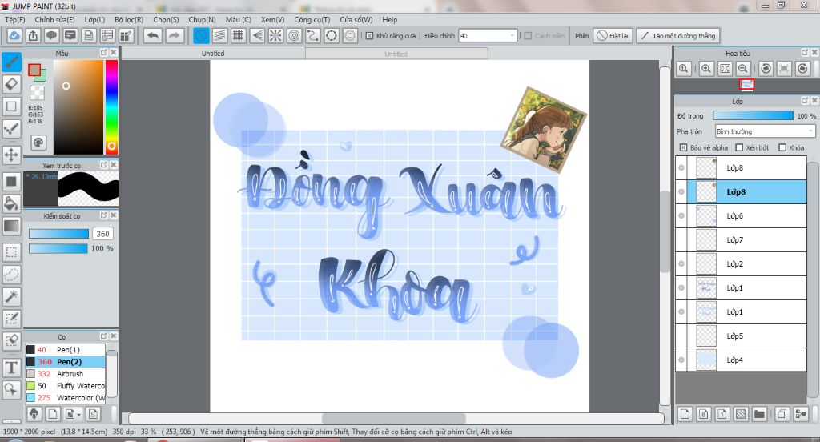Enable parallel lines snap
The height and width of the screenshot is (442, 820).
219,35
